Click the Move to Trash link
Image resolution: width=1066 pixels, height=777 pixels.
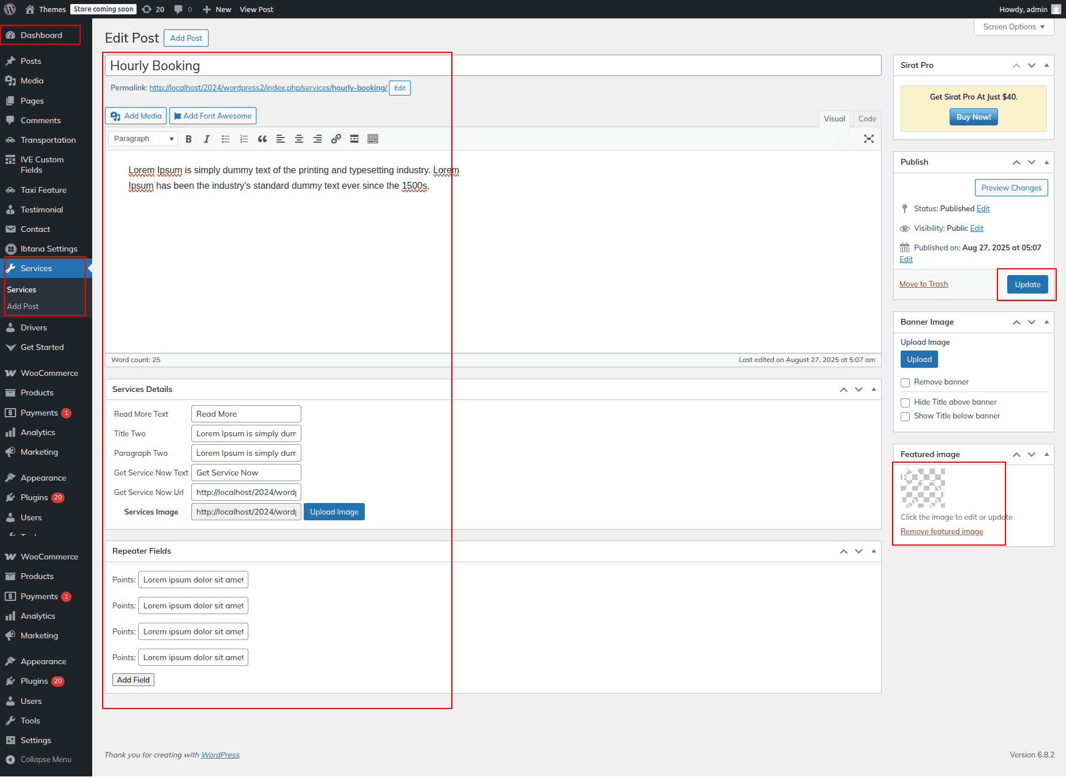(x=923, y=284)
